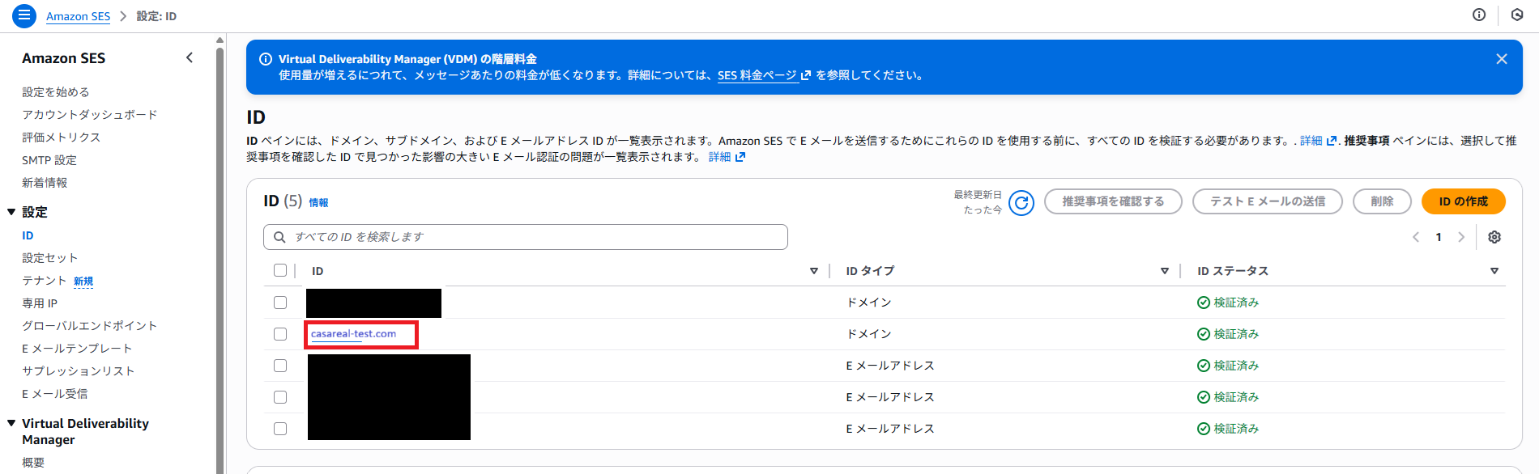Toggle the select-all IDs checkbox
The height and width of the screenshot is (474, 1539).
point(280,271)
